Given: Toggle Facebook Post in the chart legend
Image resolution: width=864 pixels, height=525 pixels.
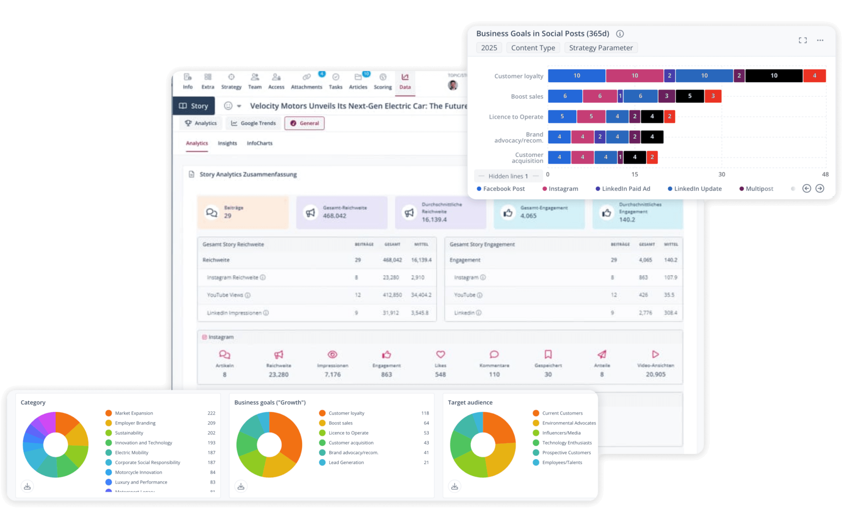Looking at the screenshot, I should (503, 188).
